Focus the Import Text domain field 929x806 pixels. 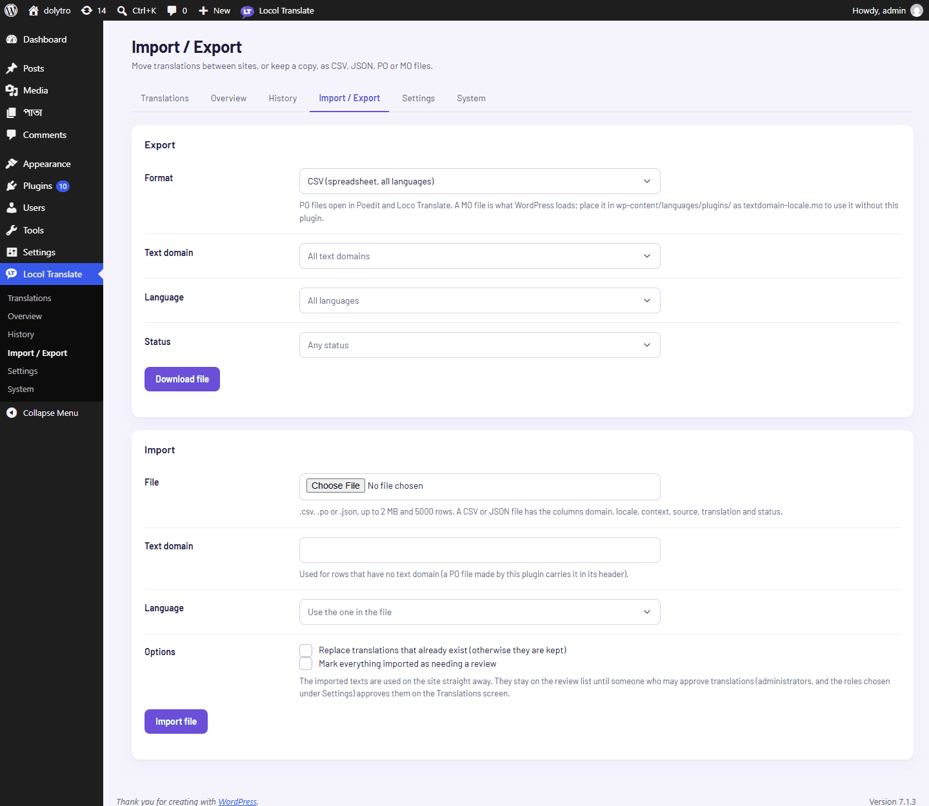click(479, 550)
